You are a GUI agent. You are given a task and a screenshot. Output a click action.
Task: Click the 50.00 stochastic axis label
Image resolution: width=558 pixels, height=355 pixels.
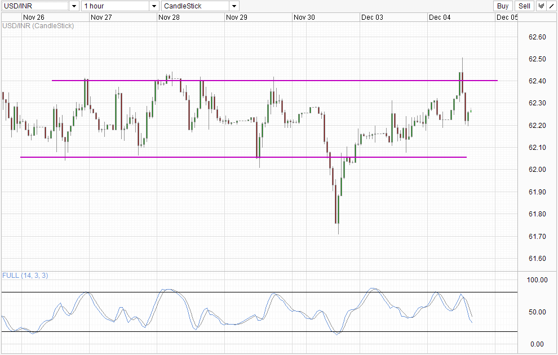pyautogui.click(x=537, y=312)
